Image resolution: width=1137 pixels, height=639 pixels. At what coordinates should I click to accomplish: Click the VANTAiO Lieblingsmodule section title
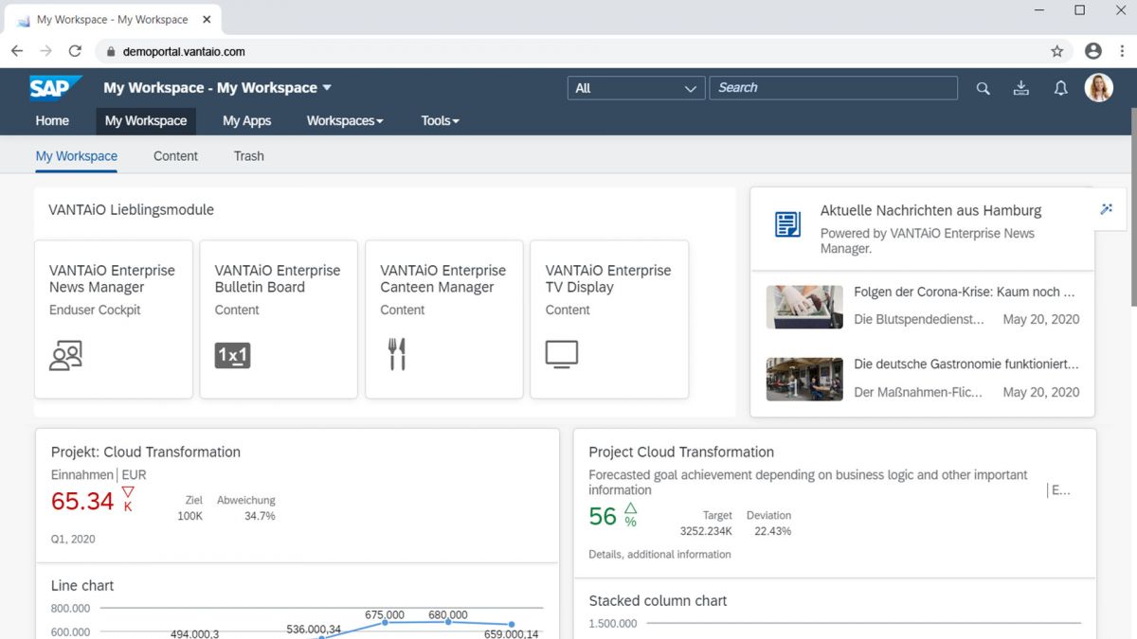[131, 210]
